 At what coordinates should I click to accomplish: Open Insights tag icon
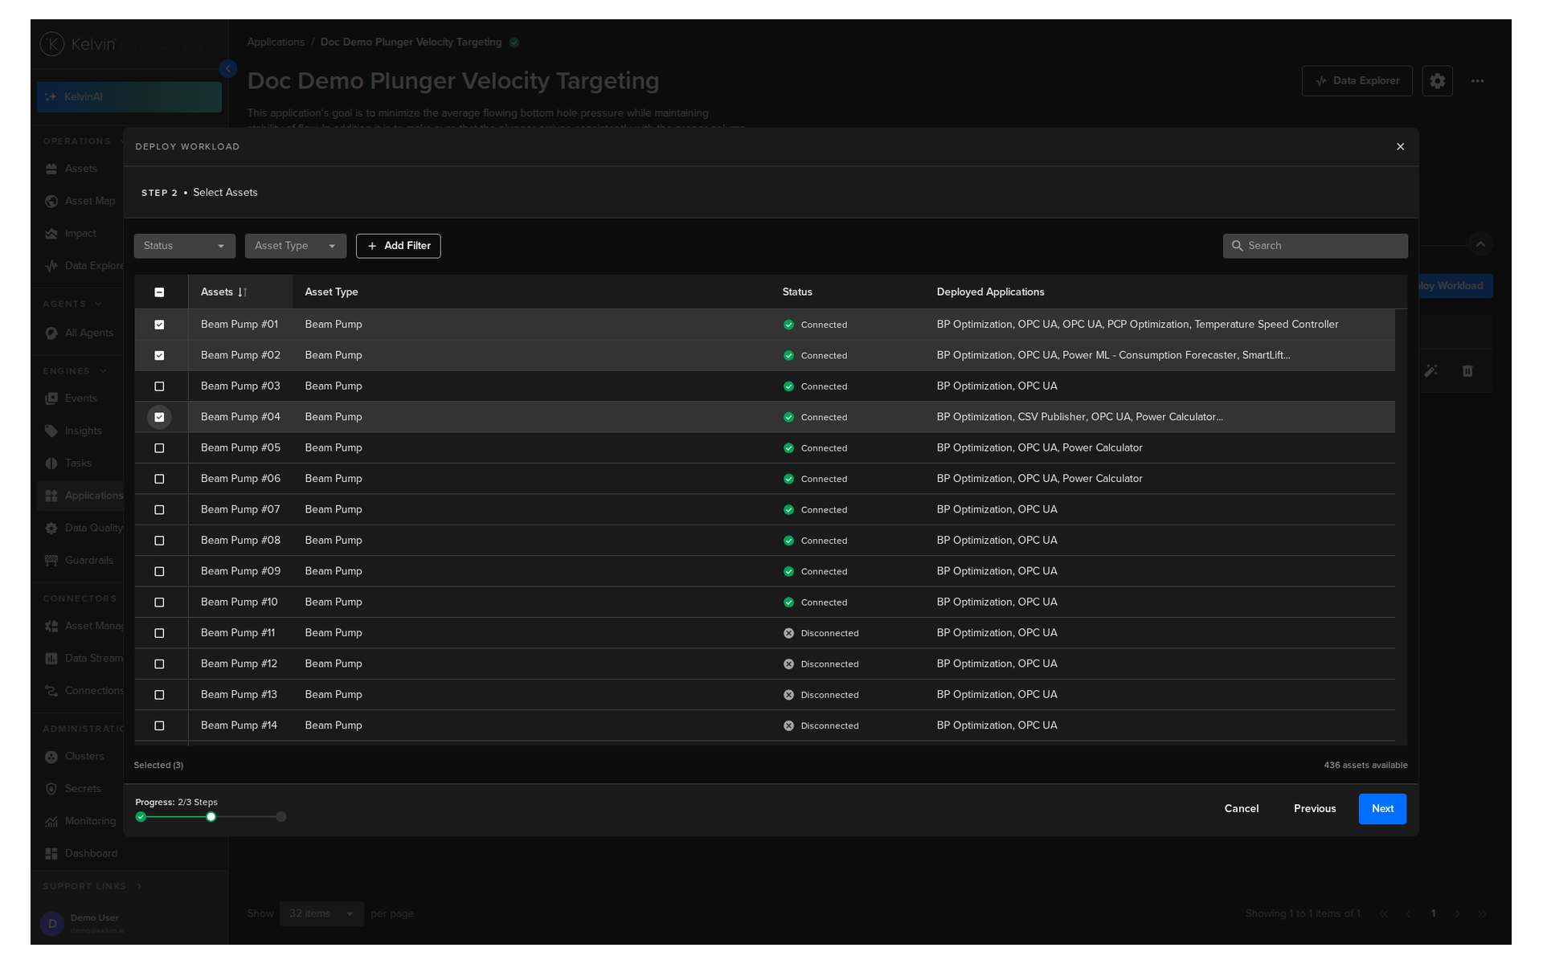click(51, 431)
